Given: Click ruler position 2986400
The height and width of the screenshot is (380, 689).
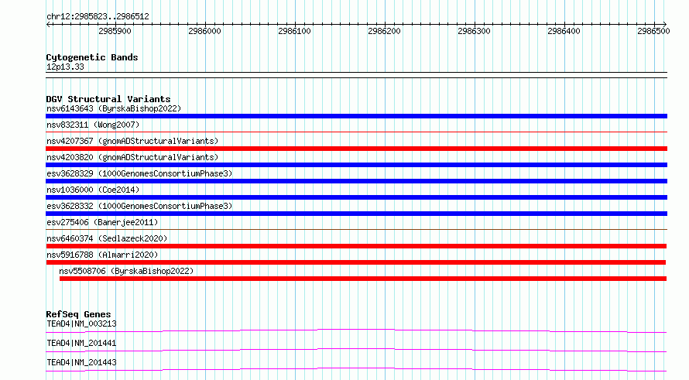Looking at the screenshot, I should click(x=564, y=31).
